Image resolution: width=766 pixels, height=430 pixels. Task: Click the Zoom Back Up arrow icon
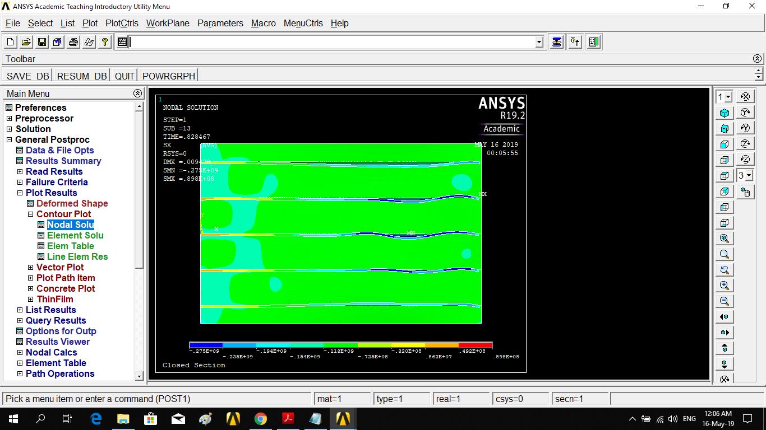[725, 269]
